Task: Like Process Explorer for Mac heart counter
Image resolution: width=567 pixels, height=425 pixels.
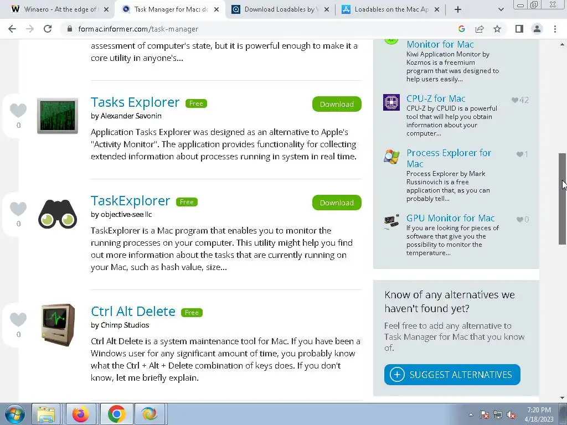Action: pos(522,154)
